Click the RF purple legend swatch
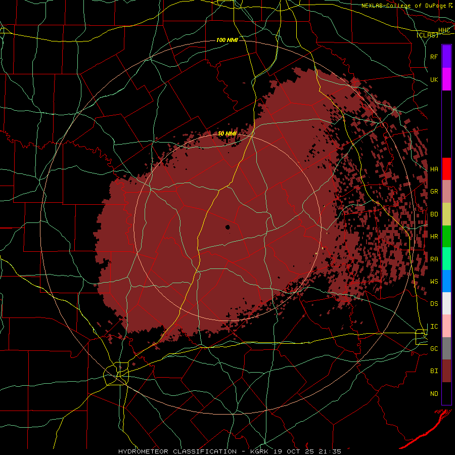The image size is (455, 455). click(x=446, y=57)
